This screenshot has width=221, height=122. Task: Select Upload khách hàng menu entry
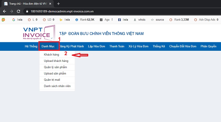[x=57, y=61]
